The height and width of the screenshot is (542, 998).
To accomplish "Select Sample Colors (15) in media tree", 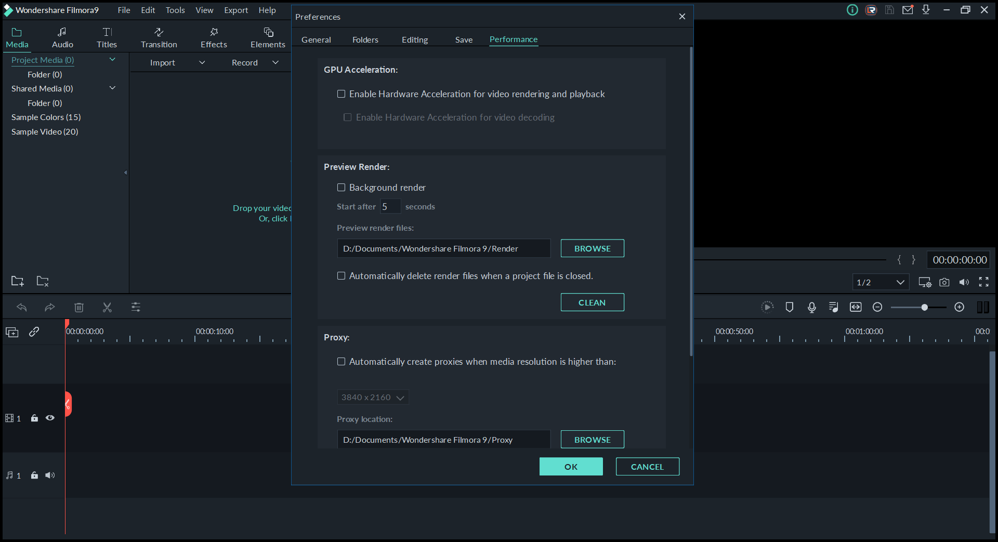I will coord(46,117).
